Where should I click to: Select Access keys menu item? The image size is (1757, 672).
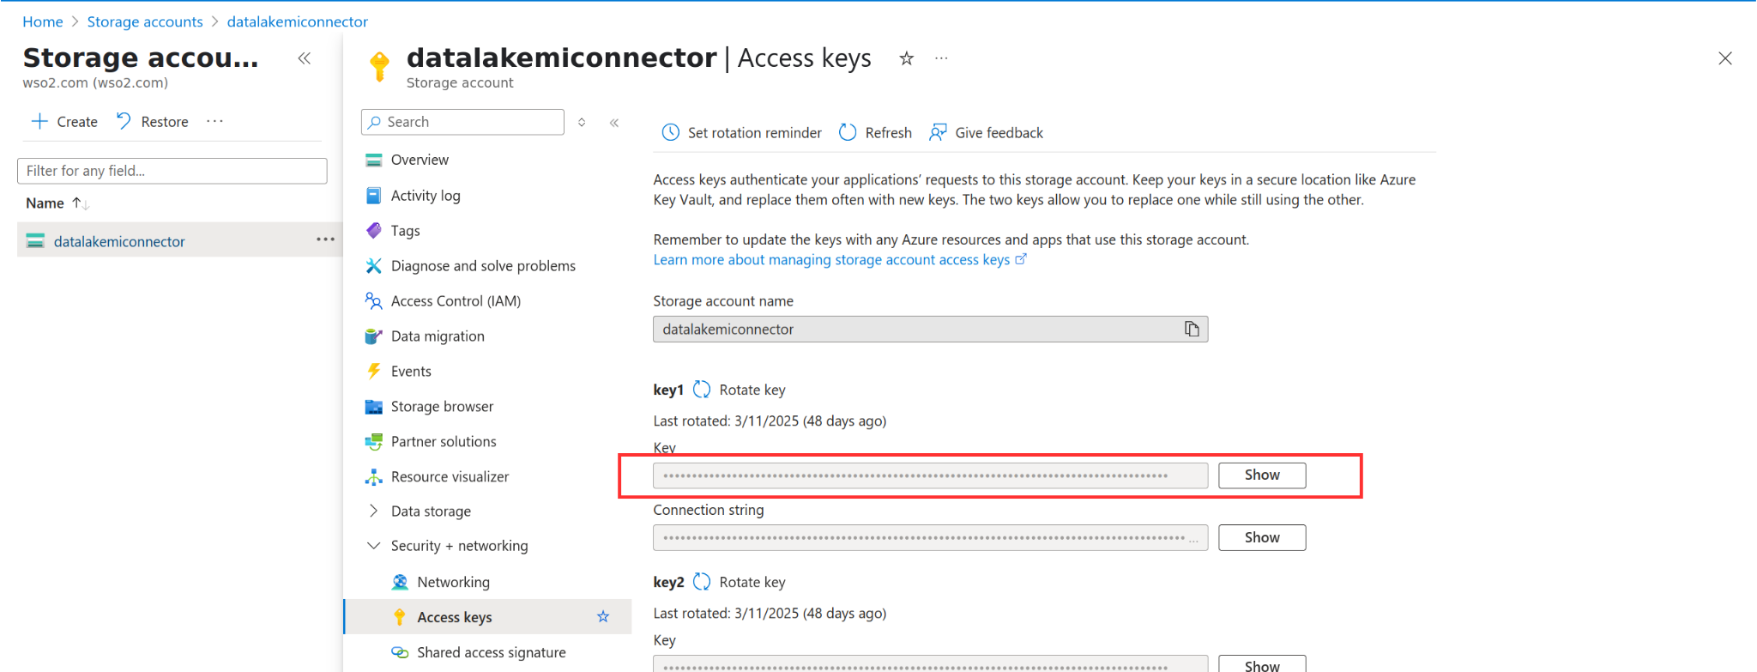click(487, 617)
